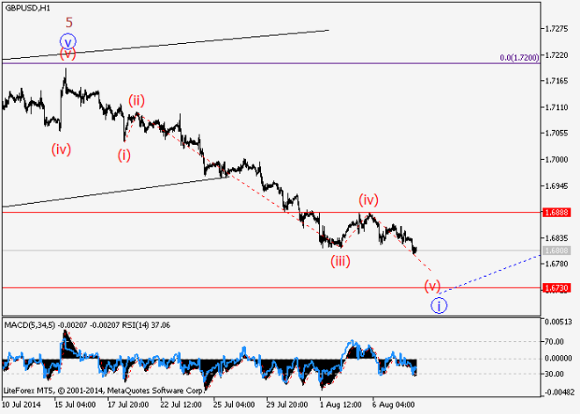
Task: Click the red 1.6730 price tag
Action: tap(556, 287)
